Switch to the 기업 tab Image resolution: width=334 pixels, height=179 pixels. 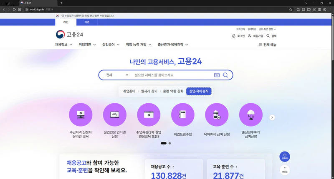tap(87, 22)
